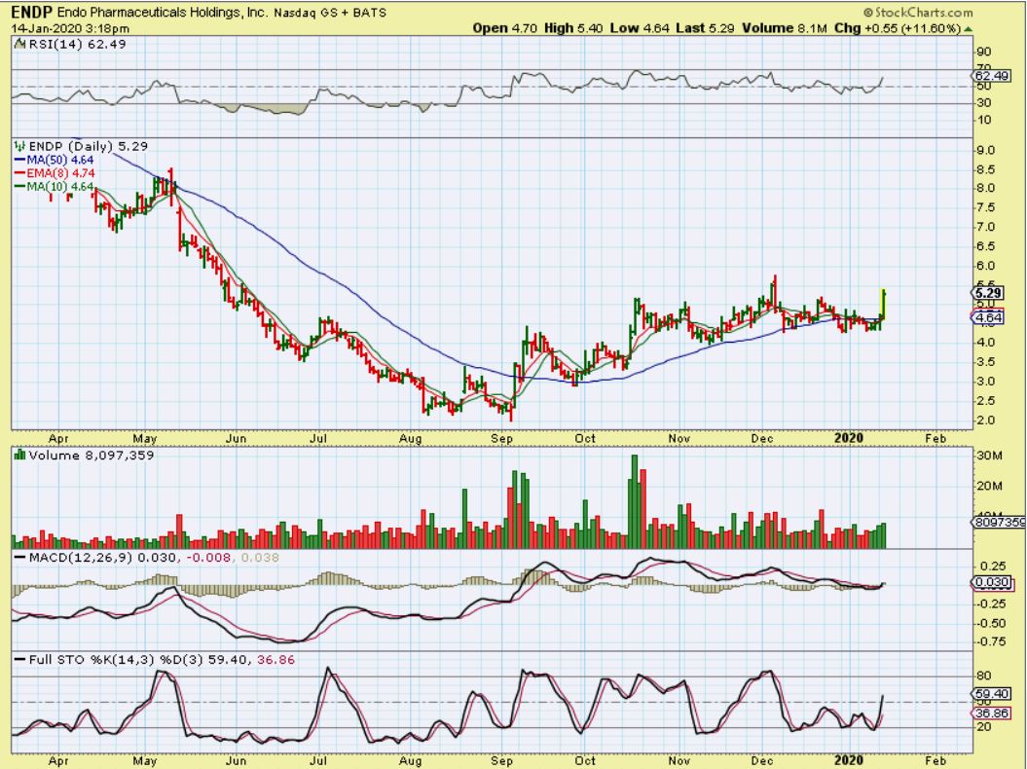This screenshot has width=1027, height=769.
Task: Click the StockCharts.com watermark text
Action: point(918,12)
